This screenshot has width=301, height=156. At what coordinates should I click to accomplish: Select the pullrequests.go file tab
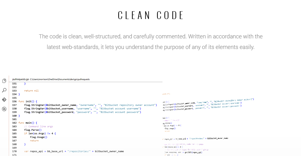click(x=21, y=79)
